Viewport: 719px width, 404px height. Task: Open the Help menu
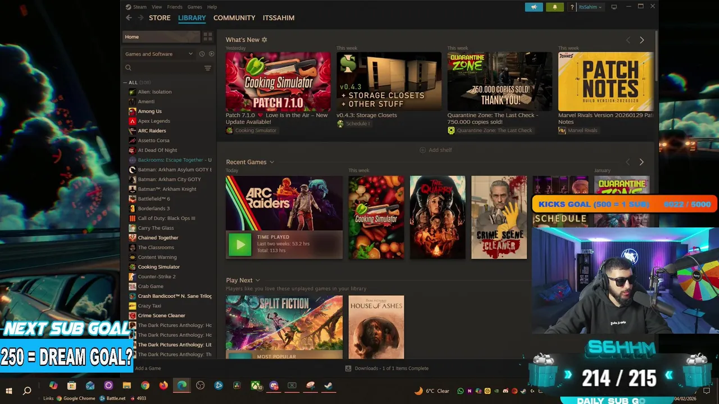click(x=212, y=7)
